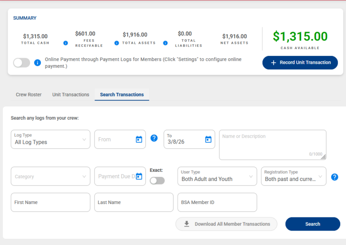
Task: Click the $1,916.00 Net Assets value
Action: tap(235, 36)
